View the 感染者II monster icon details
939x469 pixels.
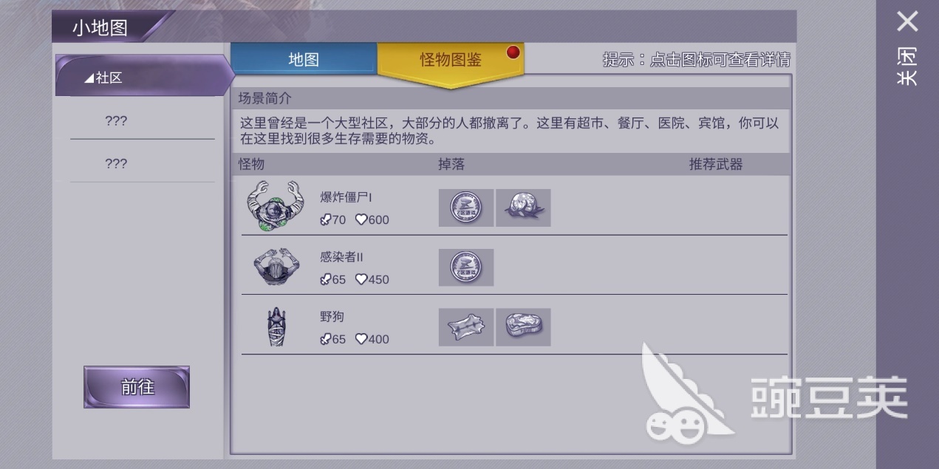click(271, 267)
